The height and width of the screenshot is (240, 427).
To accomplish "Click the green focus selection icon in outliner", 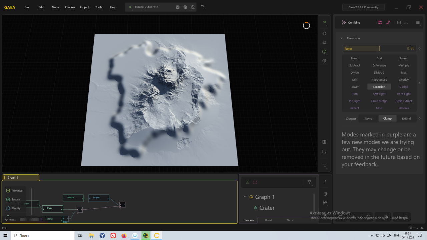I will point(247,182).
